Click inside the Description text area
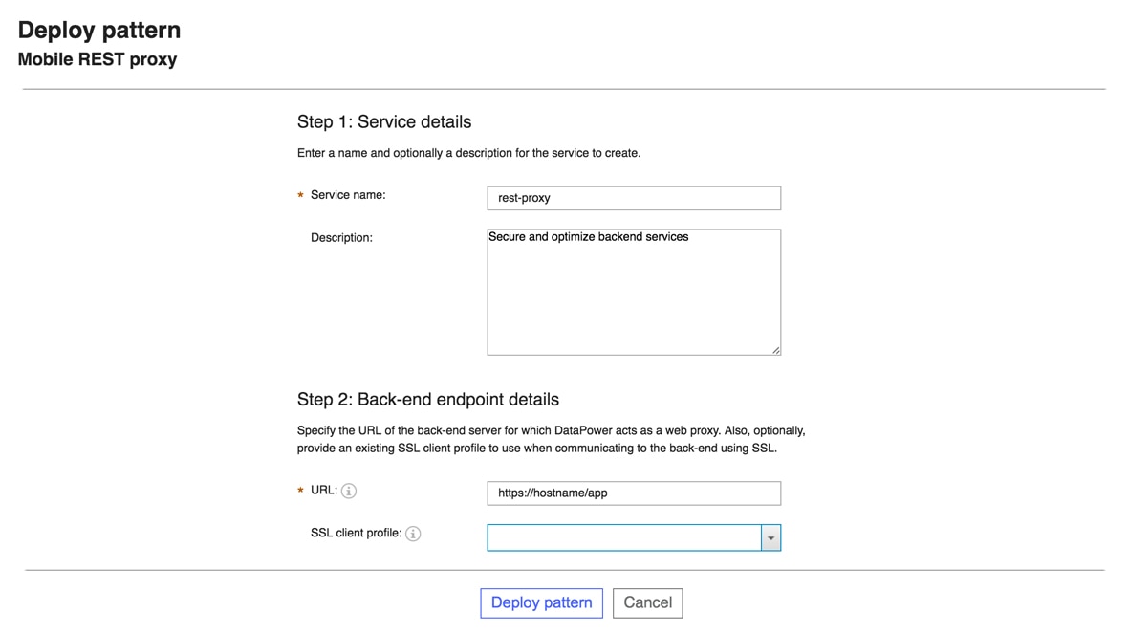 (x=634, y=292)
